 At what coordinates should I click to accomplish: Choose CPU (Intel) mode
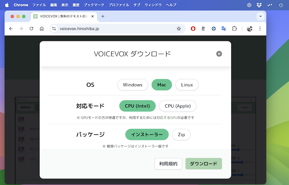coord(138,106)
